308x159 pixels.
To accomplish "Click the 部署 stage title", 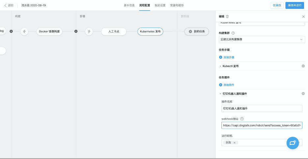I will [x=83, y=16].
